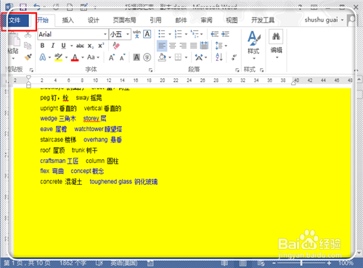
Task: Open the 小五 font size dropdown
Action: tap(128, 34)
